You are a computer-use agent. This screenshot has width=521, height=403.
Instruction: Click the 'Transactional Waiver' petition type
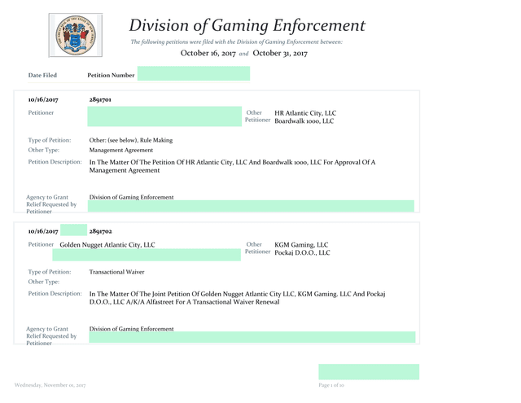(x=116, y=272)
